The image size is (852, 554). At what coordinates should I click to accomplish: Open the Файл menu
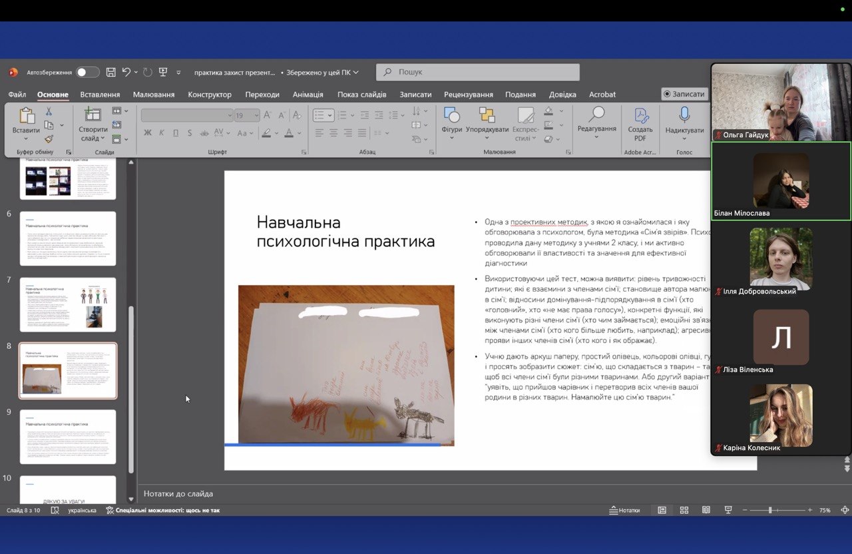(17, 95)
